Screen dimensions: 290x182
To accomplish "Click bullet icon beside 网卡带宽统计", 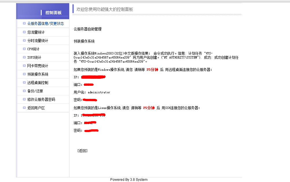I will 24,65.
